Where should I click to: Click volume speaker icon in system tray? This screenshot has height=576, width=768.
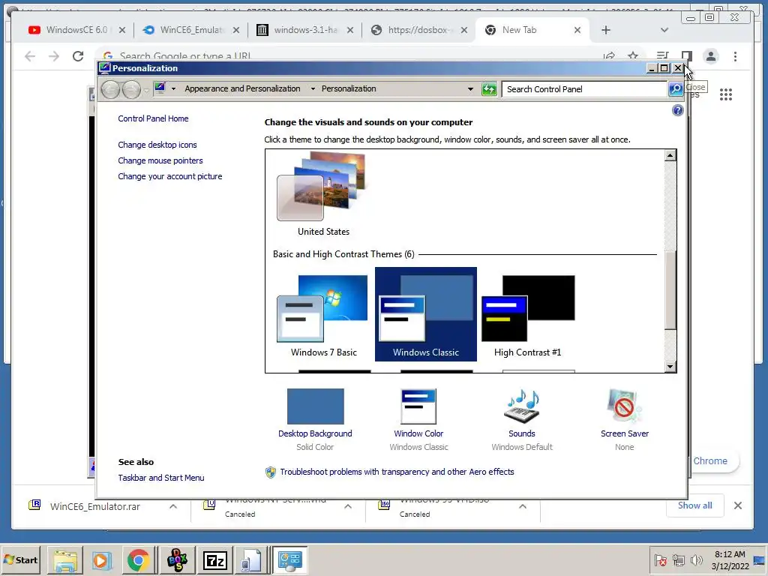[696, 559]
